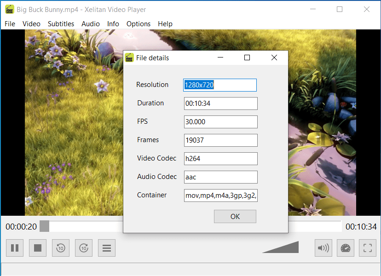The height and width of the screenshot is (276, 381).
Task: Adjust the volume triangle slider
Action: (280, 247)
